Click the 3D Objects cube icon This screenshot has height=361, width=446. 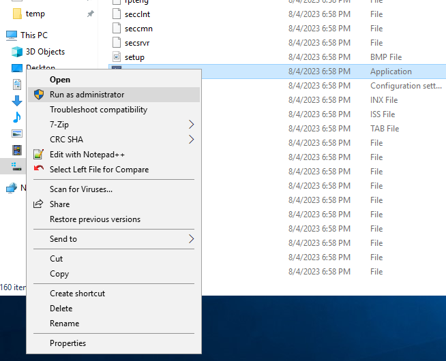[17, 52]
